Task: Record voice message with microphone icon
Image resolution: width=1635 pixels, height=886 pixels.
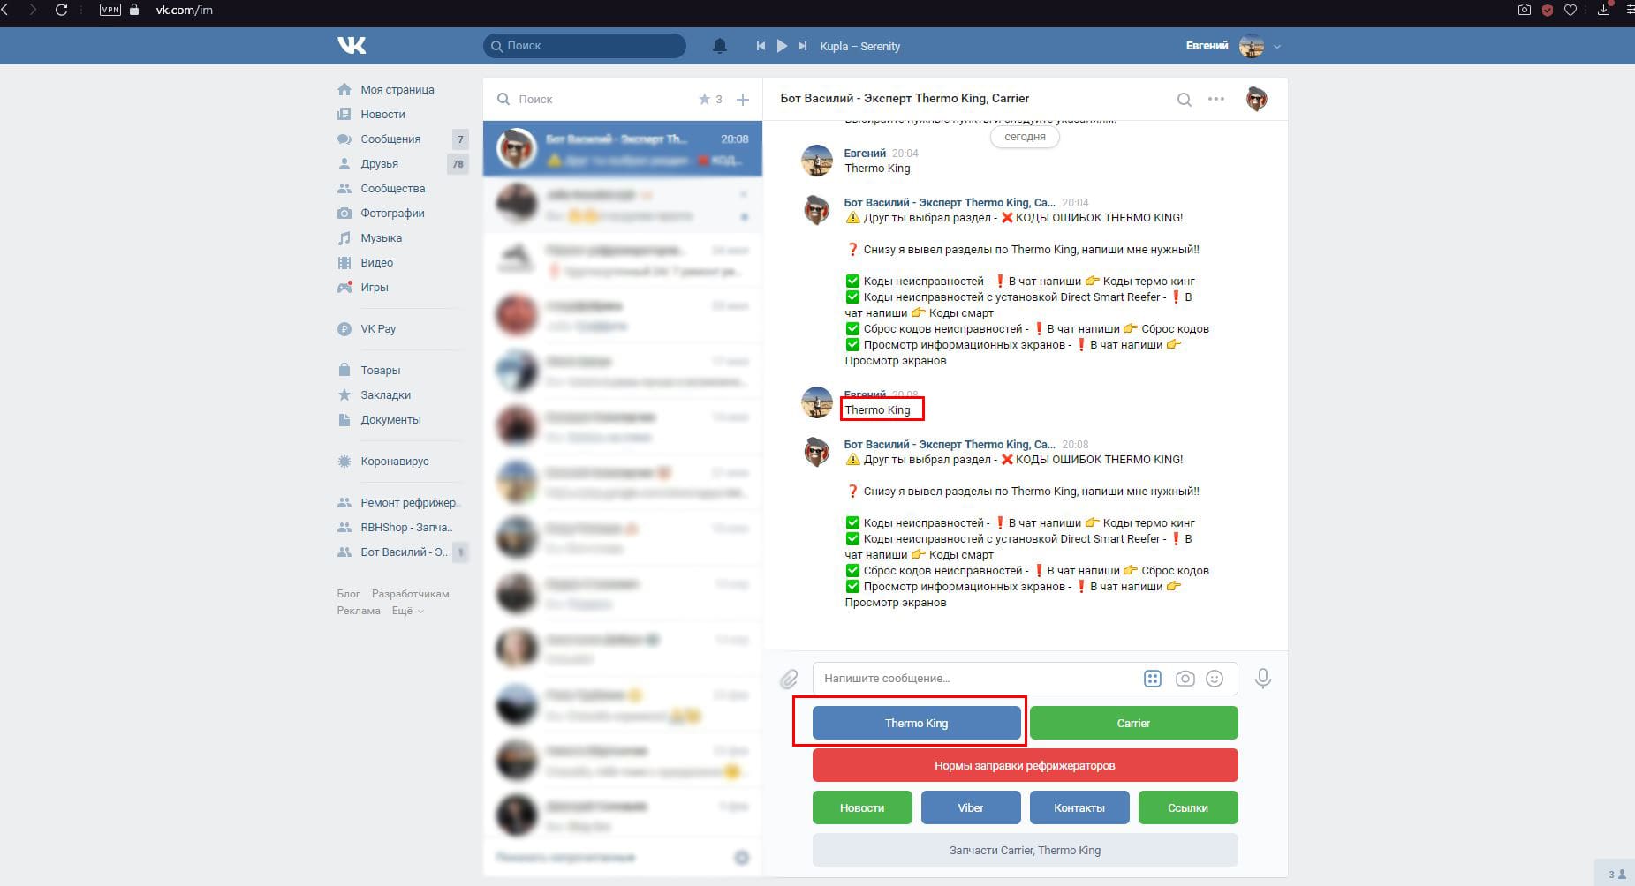Action: click(1263, 679)
